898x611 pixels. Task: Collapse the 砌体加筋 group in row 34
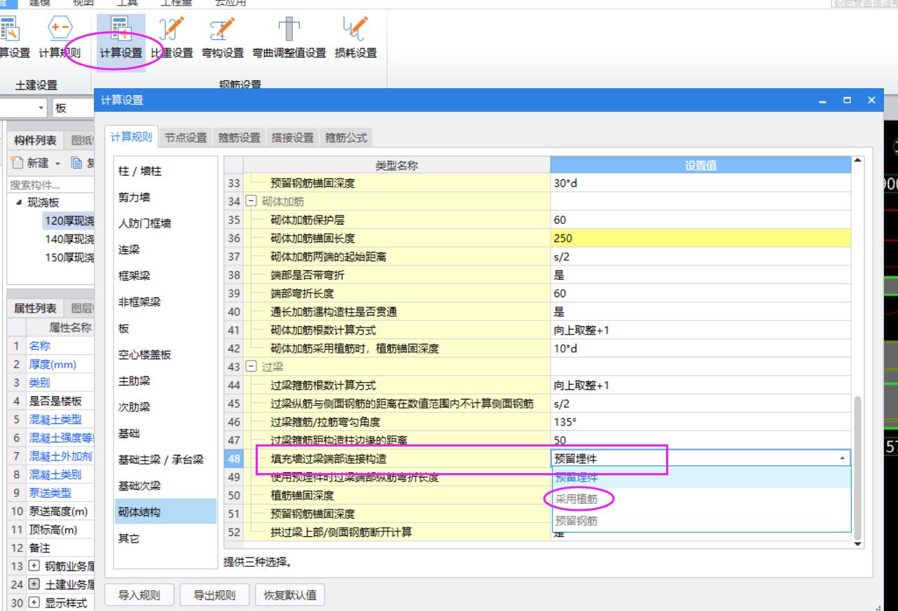tap(251, 202)
